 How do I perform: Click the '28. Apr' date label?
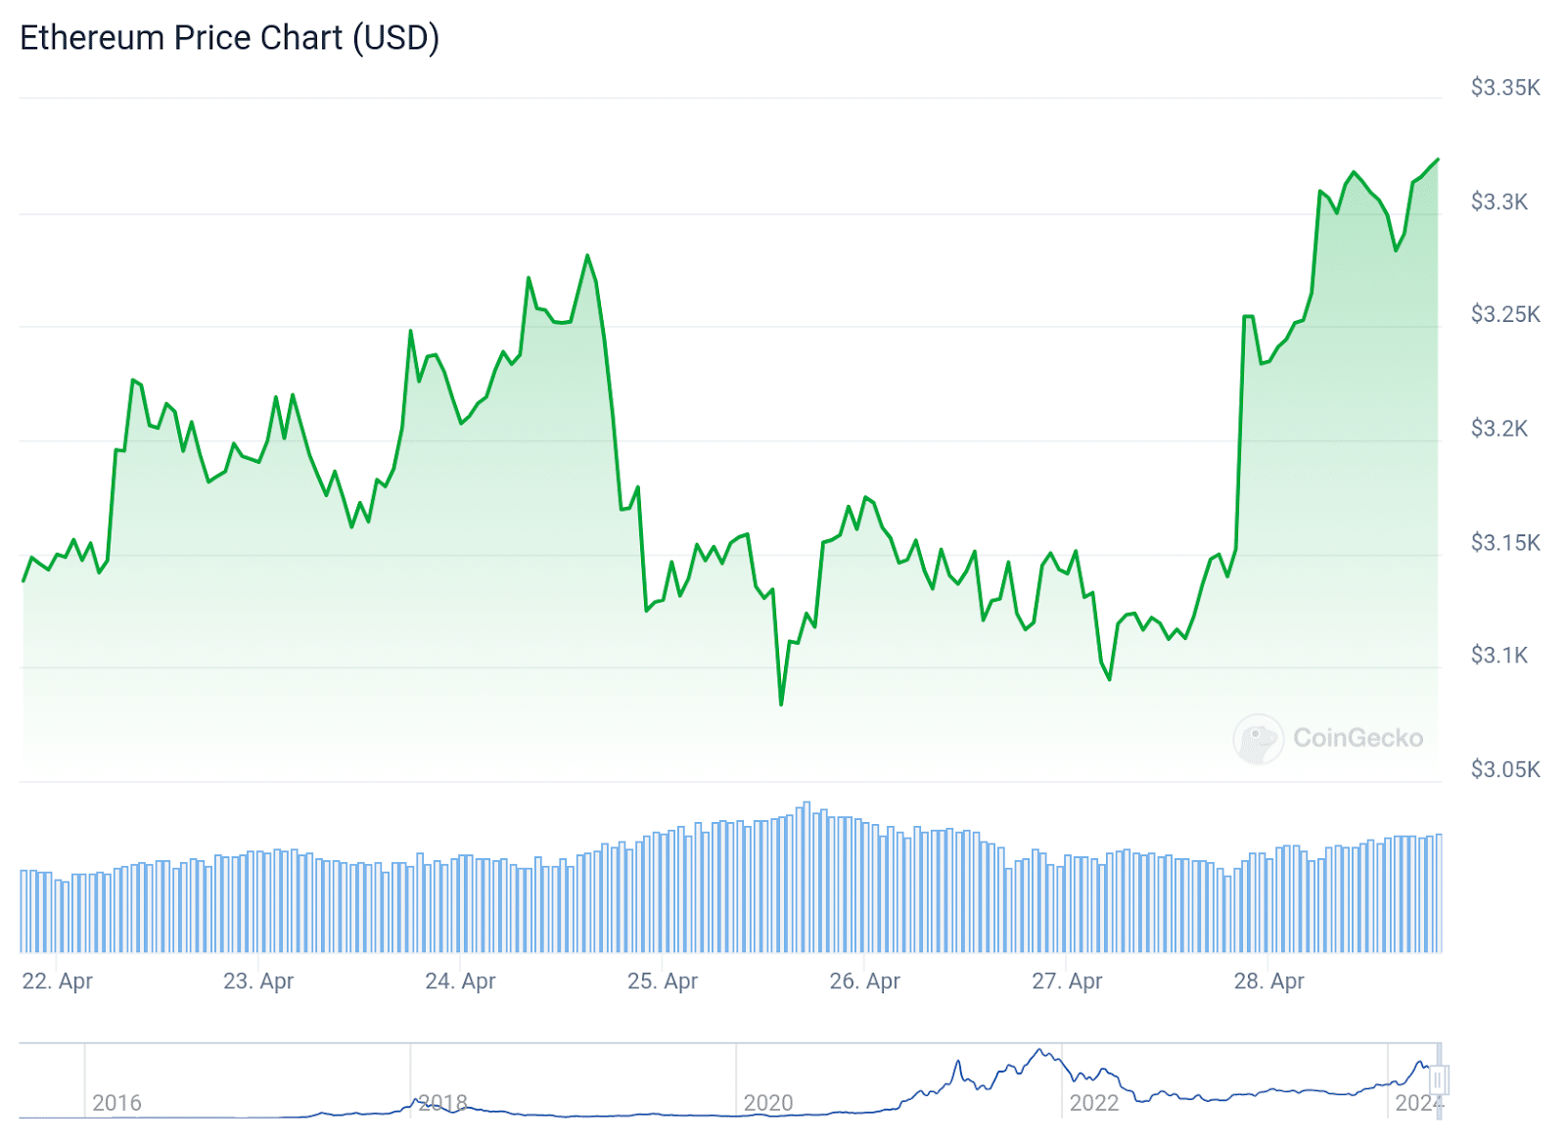[x=1268, y=981]
